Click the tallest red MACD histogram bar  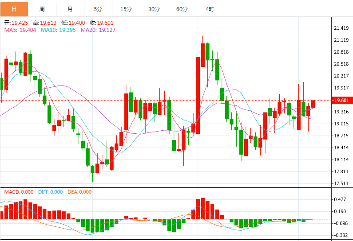tap(203, 209)
